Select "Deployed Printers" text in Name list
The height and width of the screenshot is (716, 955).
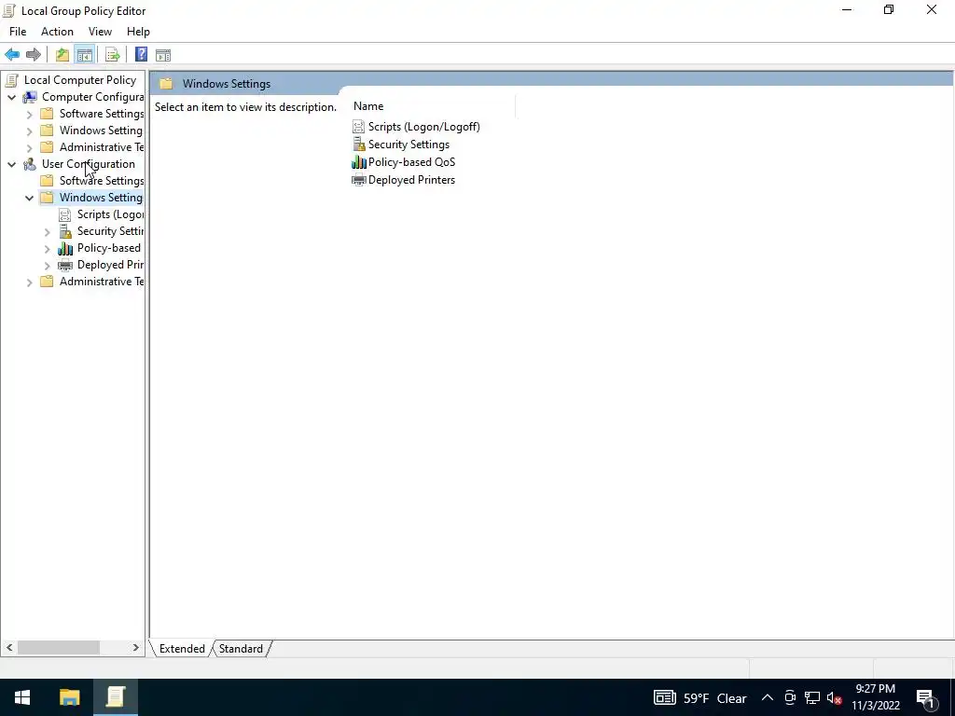click(411, 180)
